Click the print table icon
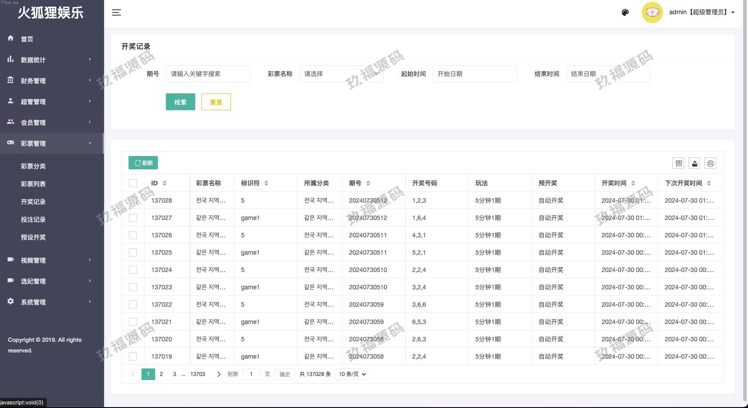The width and height of the screenshot is (748, 408). click(711, 164)
